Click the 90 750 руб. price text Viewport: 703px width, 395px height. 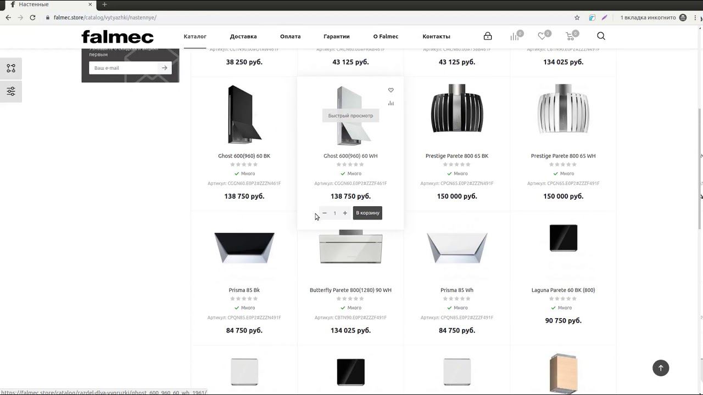[x=563, y=320]
